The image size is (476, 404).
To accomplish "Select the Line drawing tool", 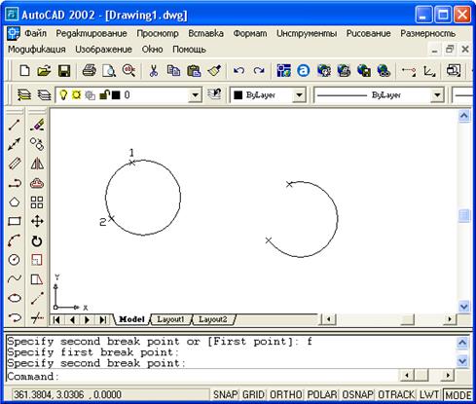I will (x=15, y=125).
